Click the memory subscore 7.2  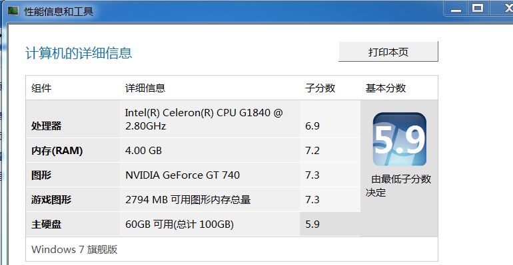tap(312, 151)
